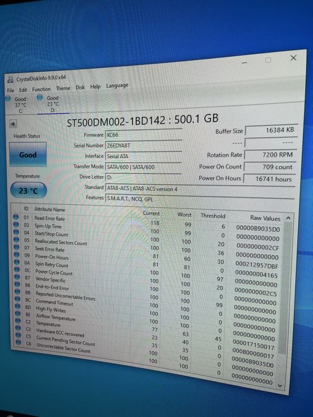
Task: Click the status dot for Temperature attribute
Action: click(18, 320)
